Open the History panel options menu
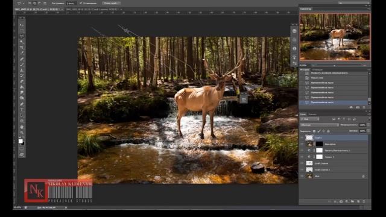 [x=369, y=70]
